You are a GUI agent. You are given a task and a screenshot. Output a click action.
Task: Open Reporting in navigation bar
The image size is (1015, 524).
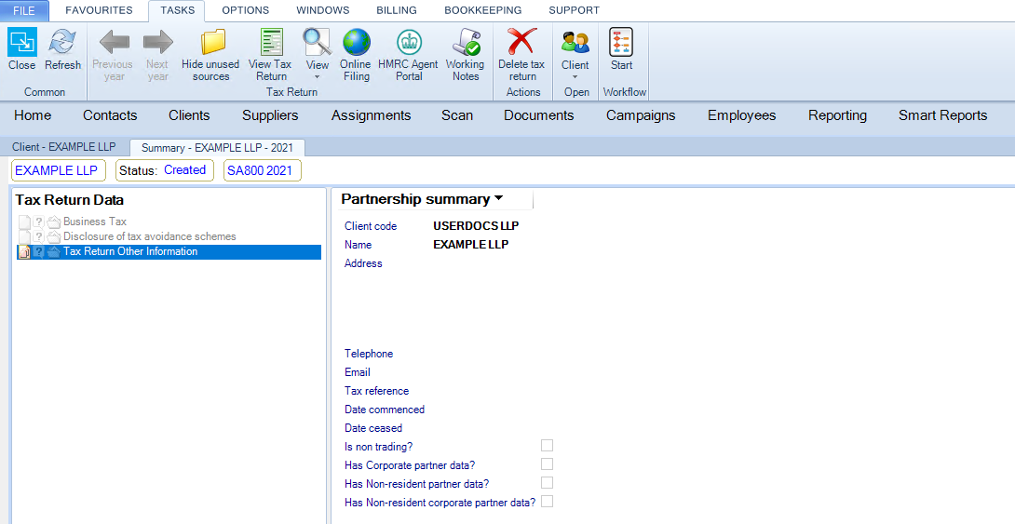click(x=837, y=115)
